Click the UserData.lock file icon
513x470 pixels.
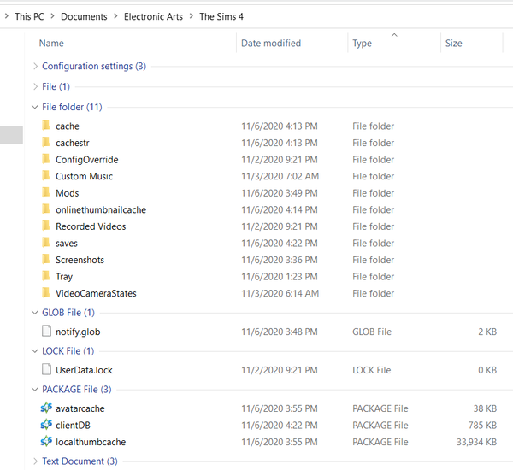click(46, 369)
